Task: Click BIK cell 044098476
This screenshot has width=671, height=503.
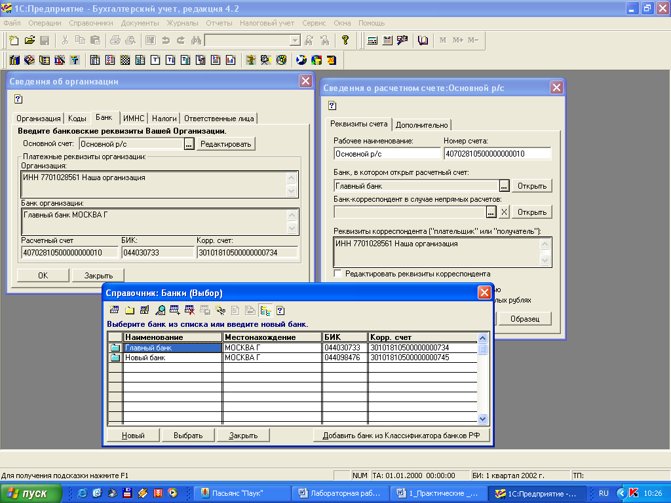Action: pos(345,358)
